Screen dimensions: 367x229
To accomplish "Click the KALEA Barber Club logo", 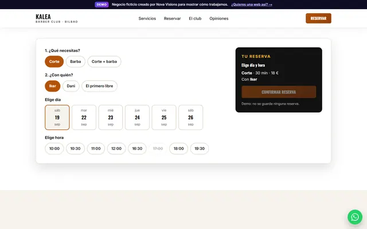I will tap(57, 18).
